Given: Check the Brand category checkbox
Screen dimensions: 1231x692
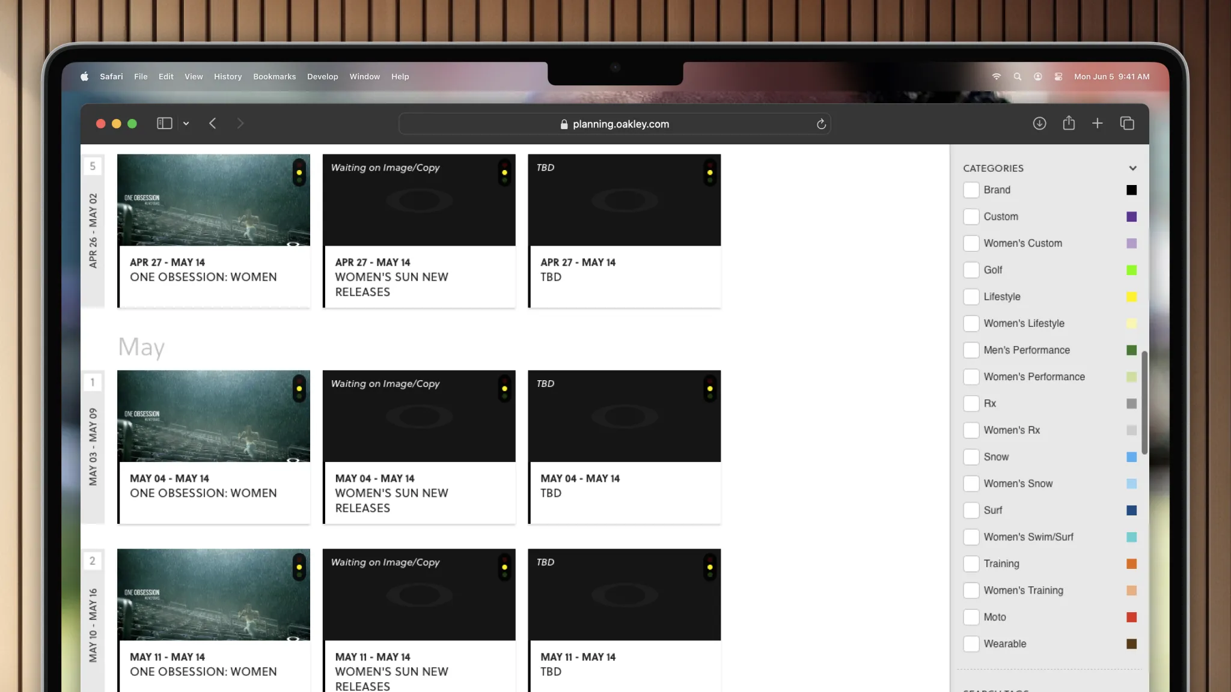Looking at the screenshot, I should click(971, 190).
